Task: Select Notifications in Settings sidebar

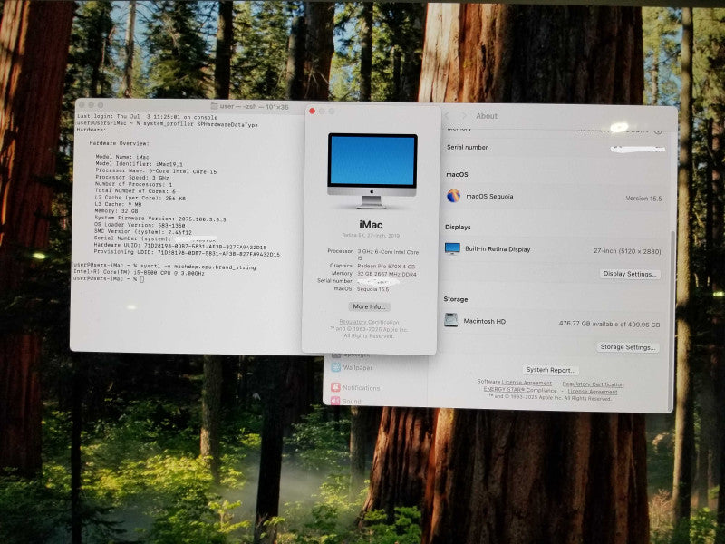Action: [361, 388]
